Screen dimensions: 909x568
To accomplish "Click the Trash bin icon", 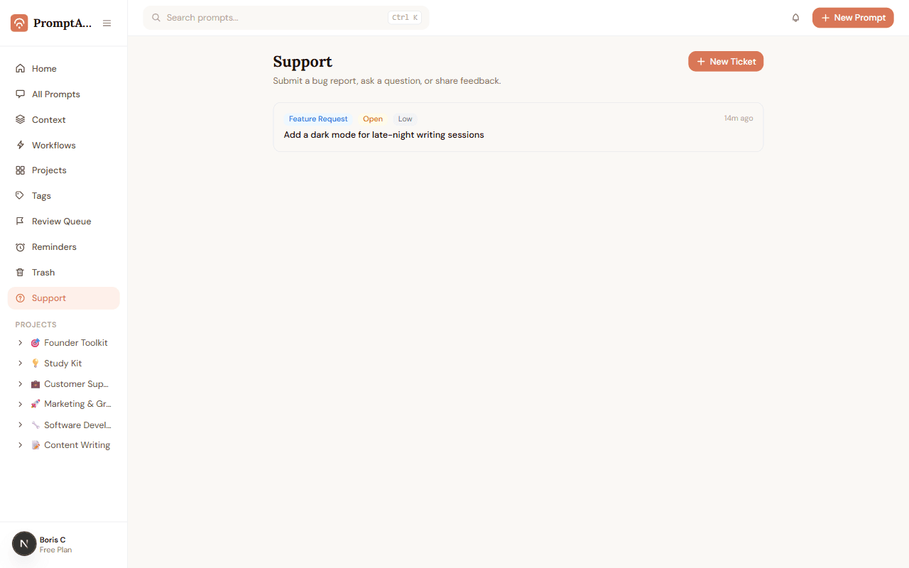I will click(x=20, y=273).
